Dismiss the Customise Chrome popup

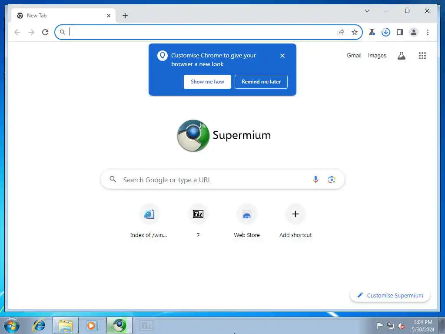coord(282,56)
